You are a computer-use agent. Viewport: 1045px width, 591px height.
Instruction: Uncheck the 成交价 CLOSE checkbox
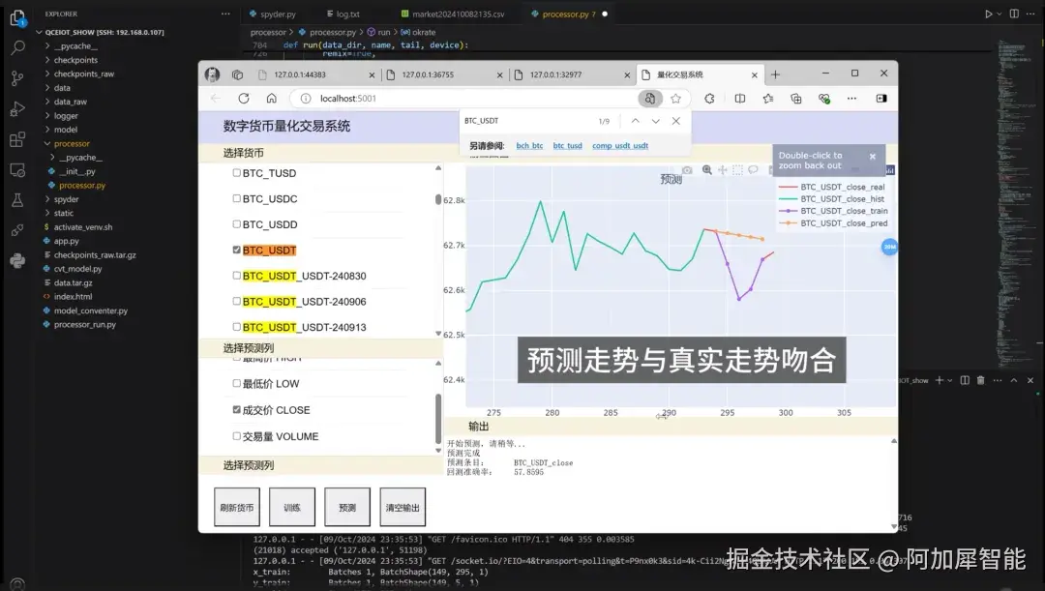tap(236, 410)
